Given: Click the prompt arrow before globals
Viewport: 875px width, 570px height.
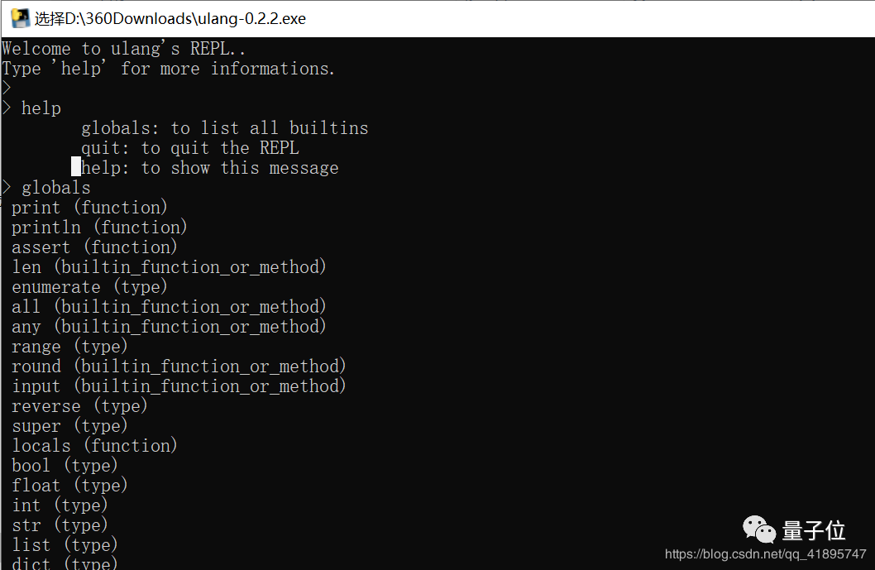Looking at the screenshot, I should (x=6, y=187).
